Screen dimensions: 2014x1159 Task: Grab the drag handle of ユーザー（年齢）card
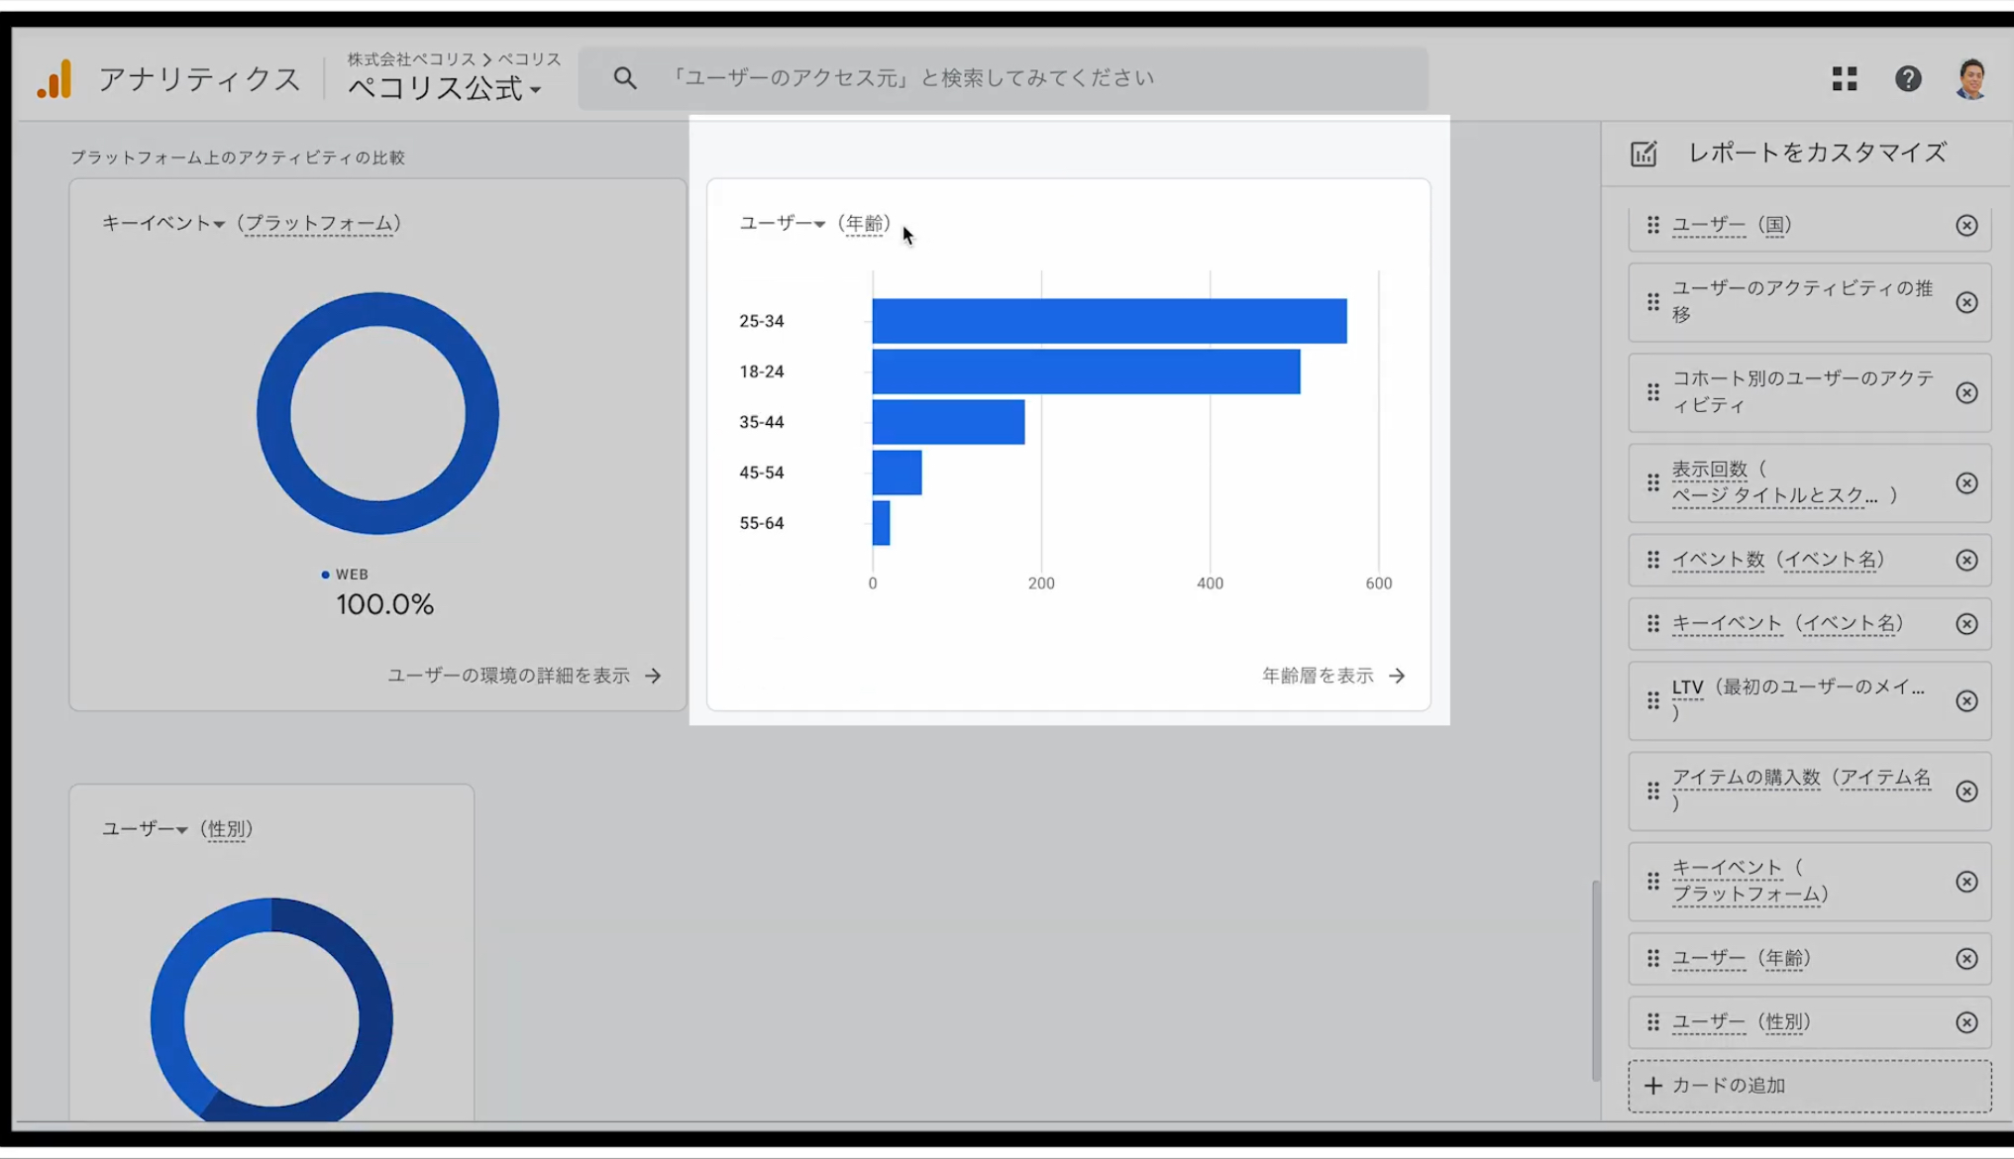pyautogui.click(x=1652, y=958)
